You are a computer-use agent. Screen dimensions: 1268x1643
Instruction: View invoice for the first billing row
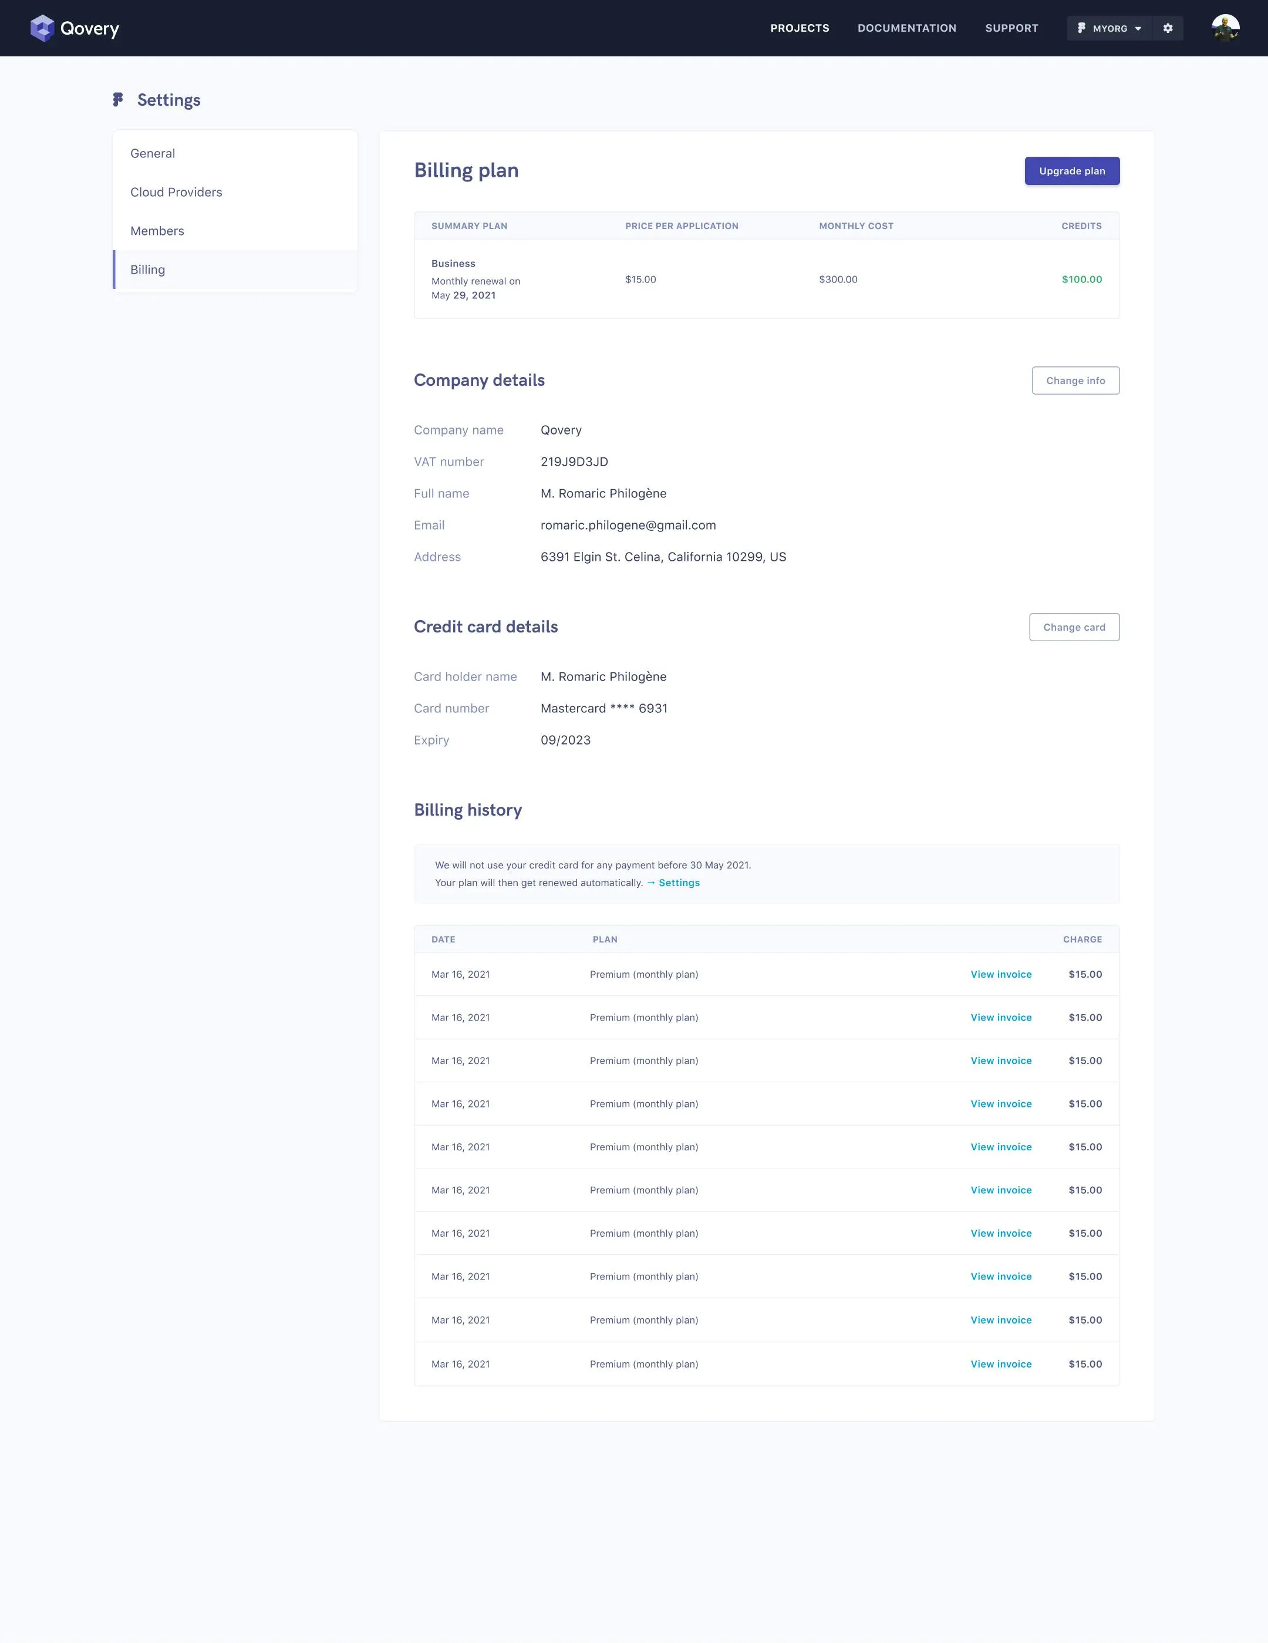tap(1000, 975)
